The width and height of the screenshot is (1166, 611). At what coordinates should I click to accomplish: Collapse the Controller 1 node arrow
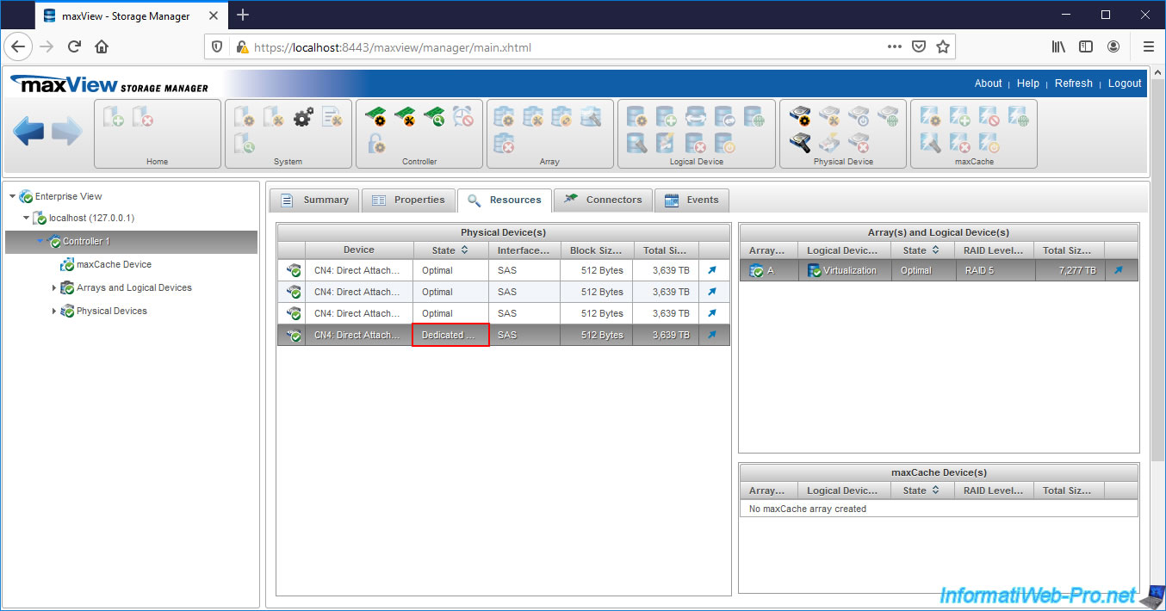[40, 242]
